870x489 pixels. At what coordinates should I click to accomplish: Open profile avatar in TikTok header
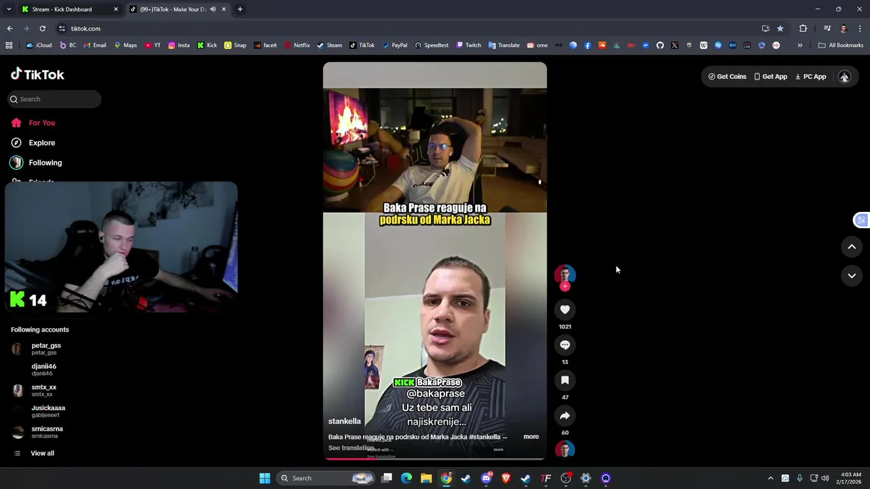point(844,77)
